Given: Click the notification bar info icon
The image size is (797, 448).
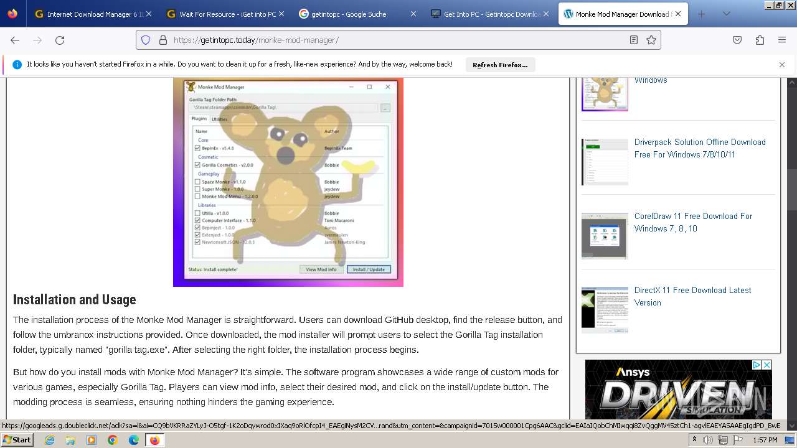Looking at the screenshot, I should 17,65.
